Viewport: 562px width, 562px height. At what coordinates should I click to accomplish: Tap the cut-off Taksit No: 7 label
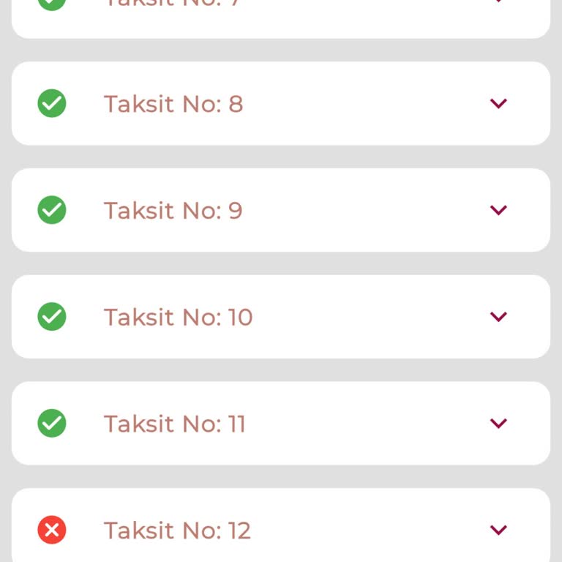coord(173,4)
